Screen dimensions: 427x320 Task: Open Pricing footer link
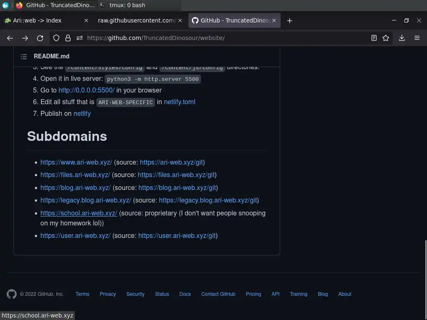(x=253, y=294)
